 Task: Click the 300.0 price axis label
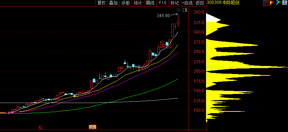199,32
